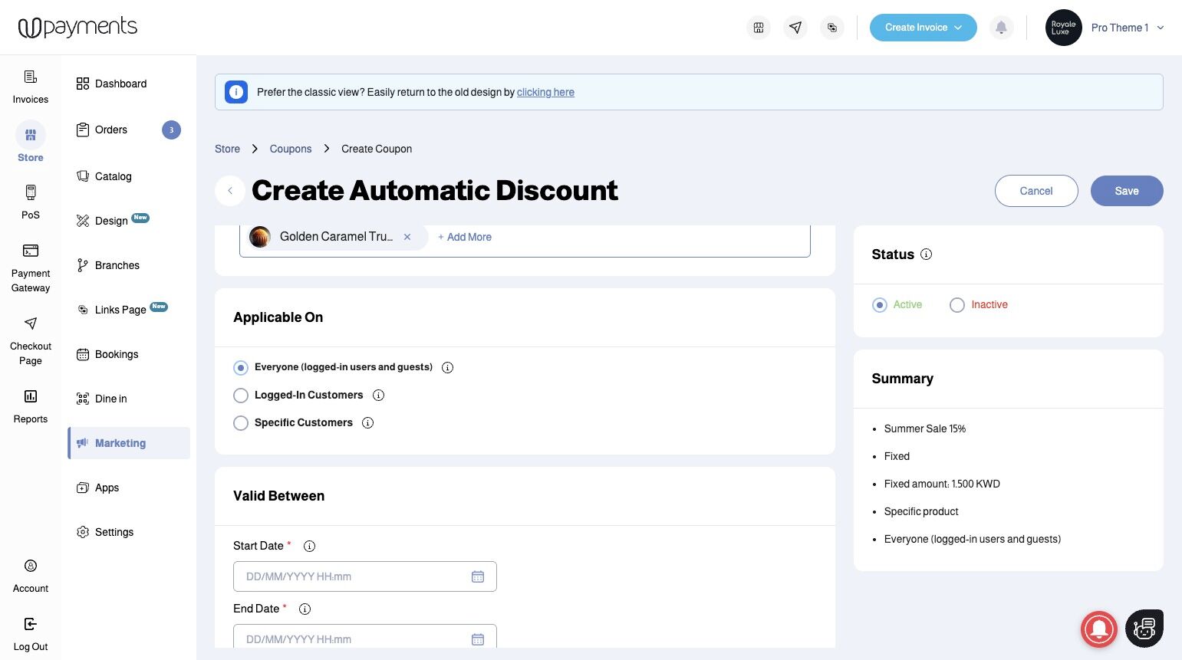Select the Logged-In Customers radio option
Screen dimensions: 1182x660
tap(241, 396)
